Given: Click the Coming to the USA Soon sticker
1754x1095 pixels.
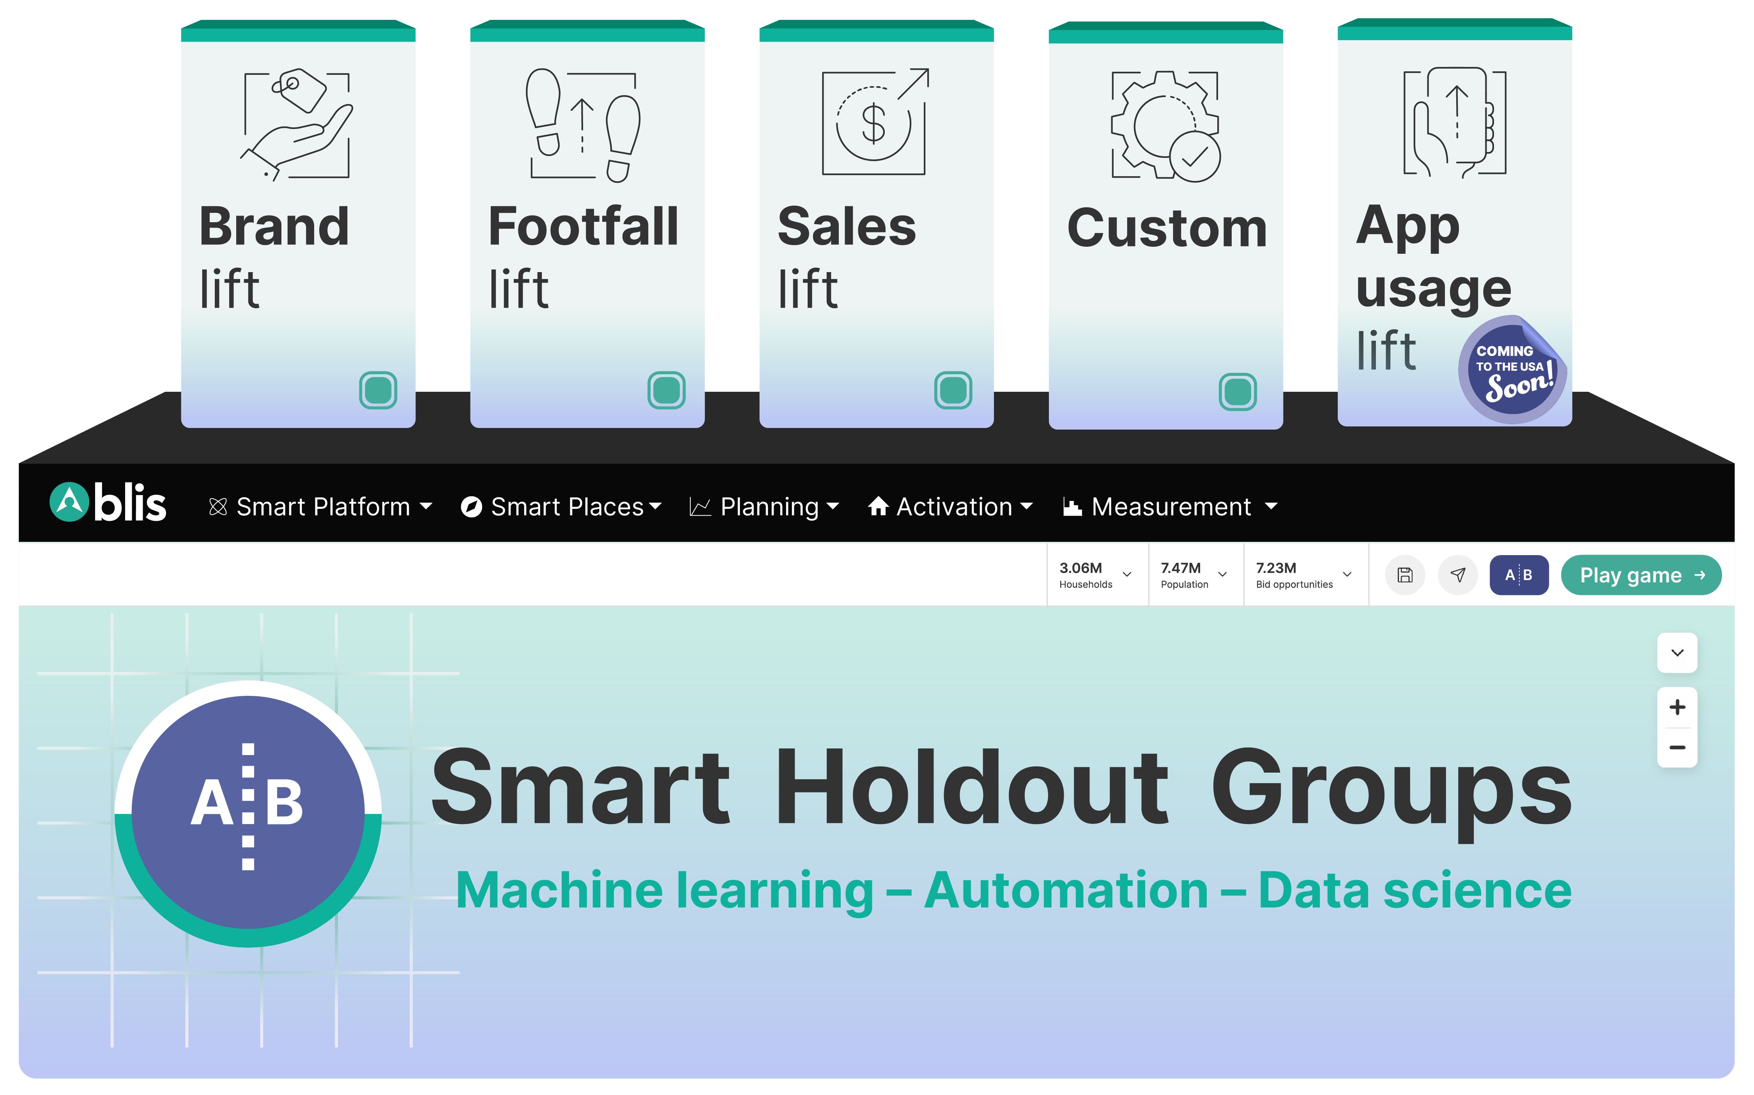Looking at the screenshot, I should [1512, 369].
